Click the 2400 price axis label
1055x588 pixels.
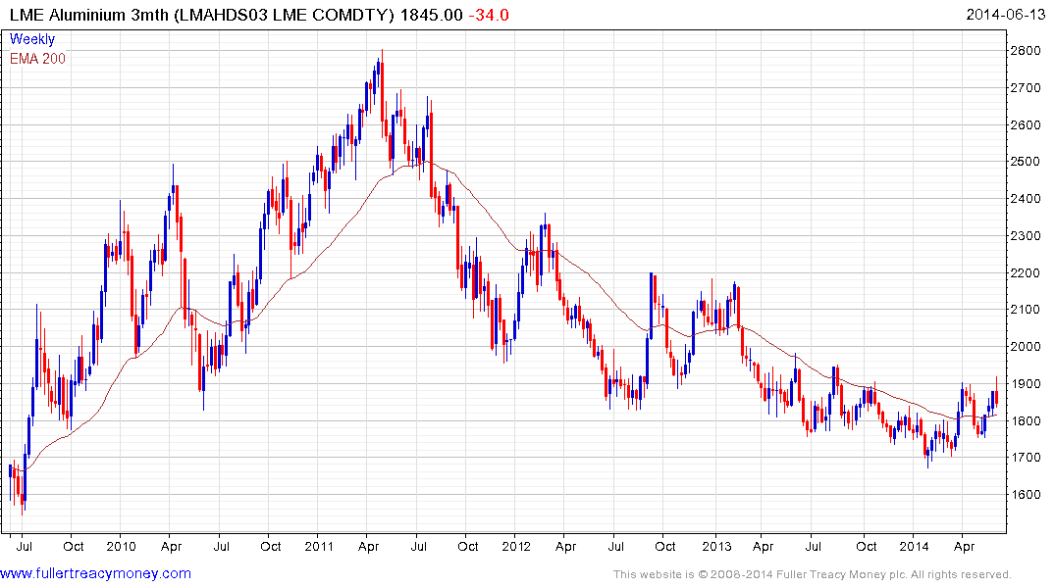(x=1027, y=199)
